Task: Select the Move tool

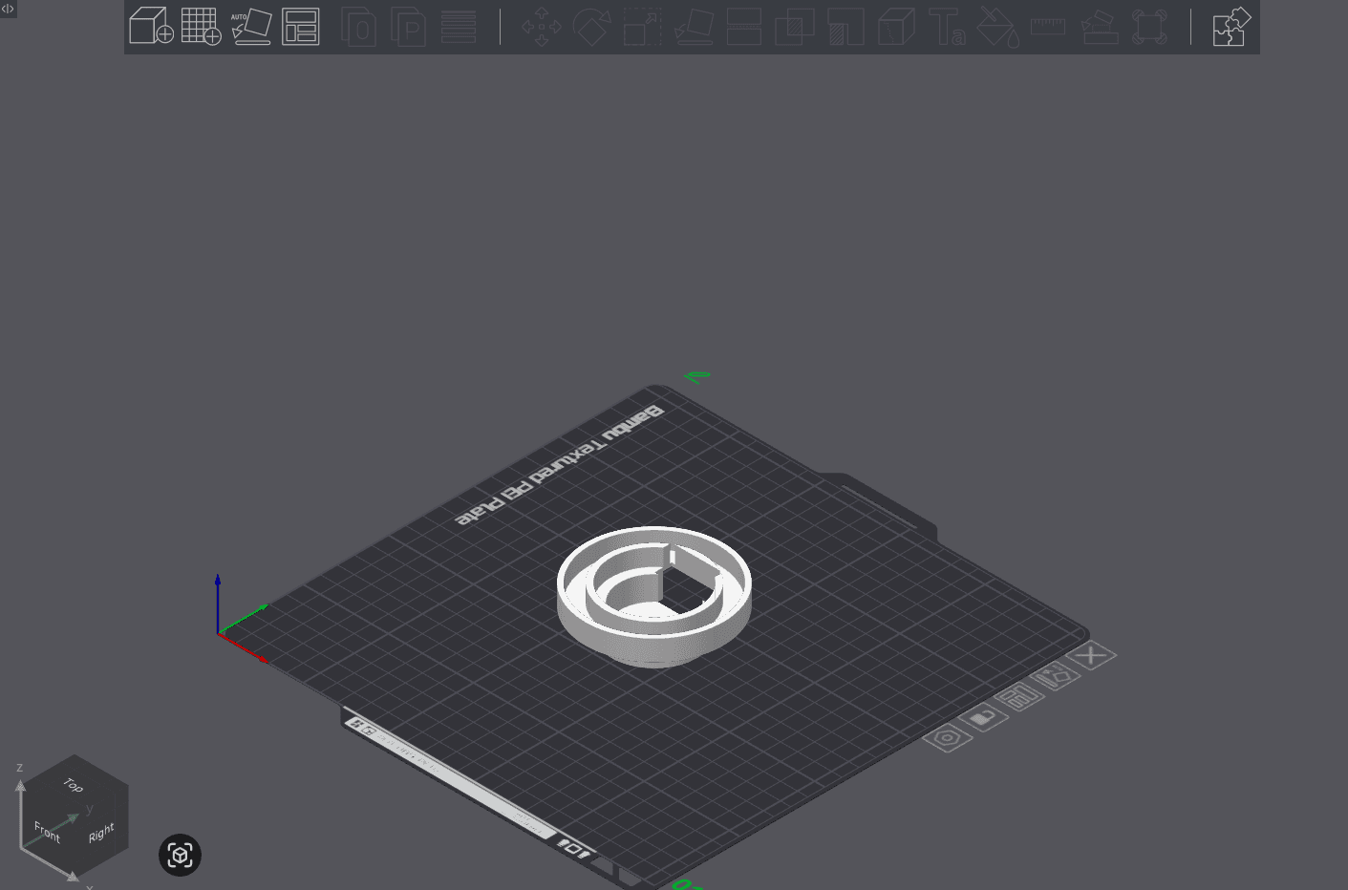Action: [x=540, y=27]
